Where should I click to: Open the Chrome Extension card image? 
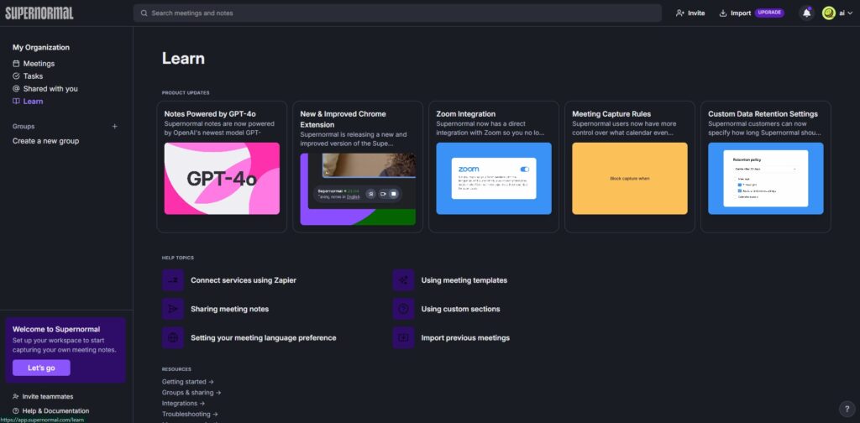(x=358, y=189)
